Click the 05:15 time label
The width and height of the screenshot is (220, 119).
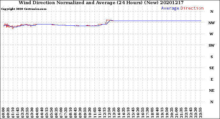(47, 113)
